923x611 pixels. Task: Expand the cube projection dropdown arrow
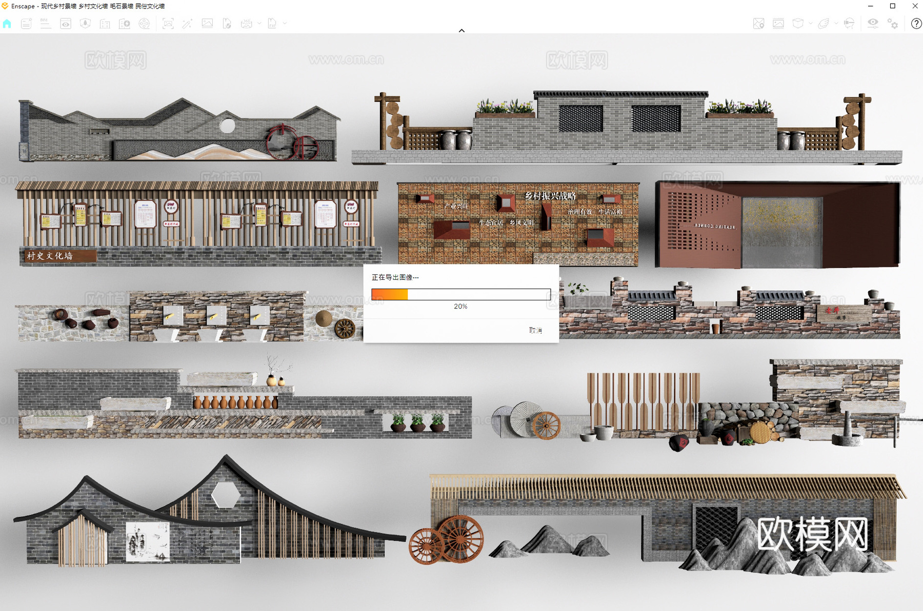point(811,24)
